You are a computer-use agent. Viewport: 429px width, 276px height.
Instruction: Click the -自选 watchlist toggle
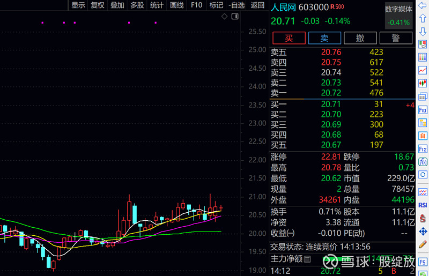click(236, 5)
